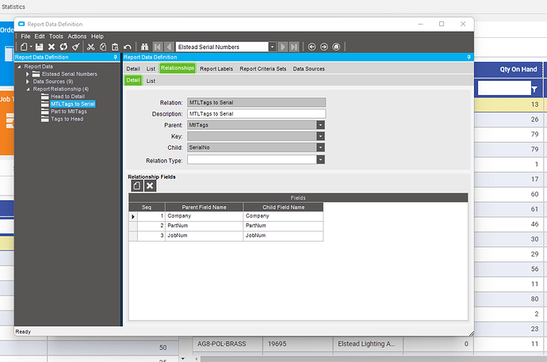Select the MTLTags to Serial tree item
Screen dimensions: 547x362
click(x=73, y=104)
